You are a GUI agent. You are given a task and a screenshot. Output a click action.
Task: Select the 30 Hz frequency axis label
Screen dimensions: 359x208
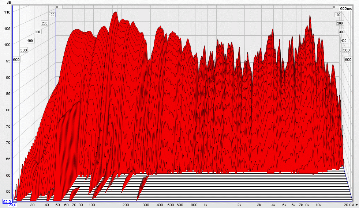(33, 205)
